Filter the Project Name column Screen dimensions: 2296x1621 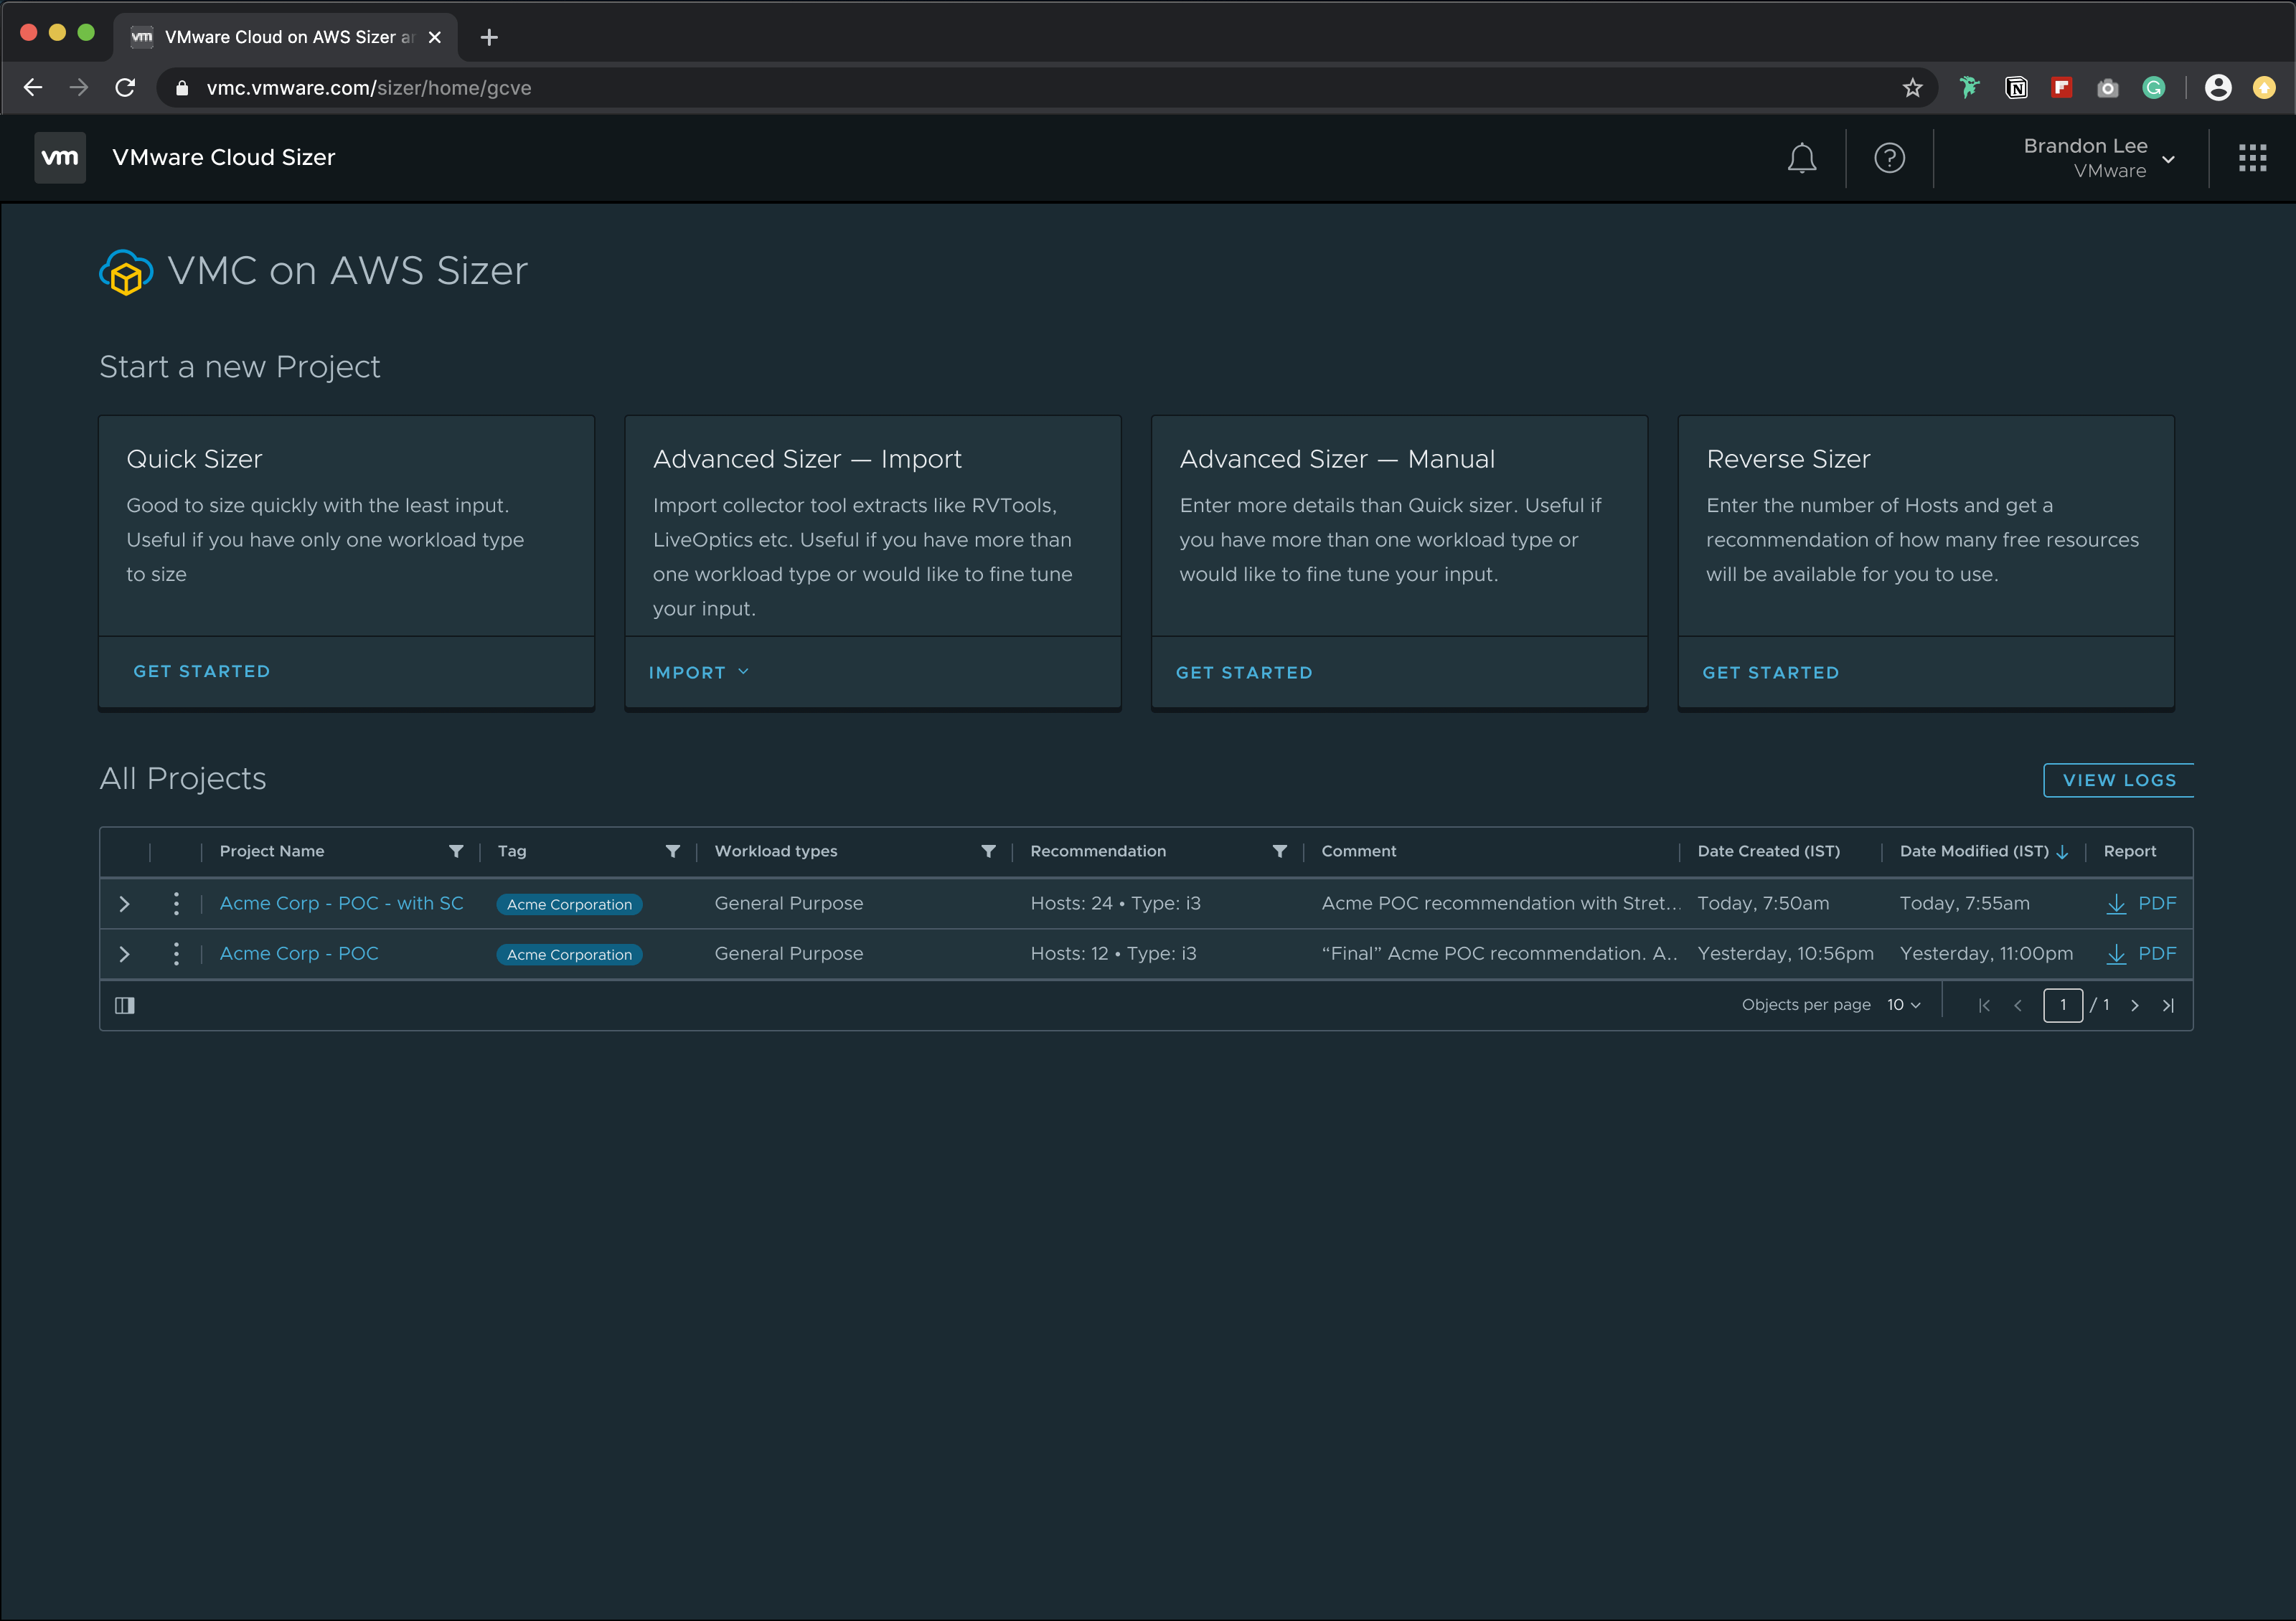456,851
